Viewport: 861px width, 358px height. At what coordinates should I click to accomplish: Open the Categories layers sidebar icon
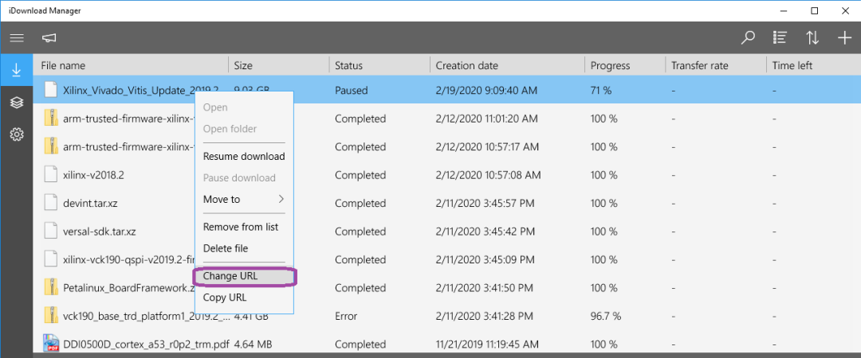tap(17, 103)
